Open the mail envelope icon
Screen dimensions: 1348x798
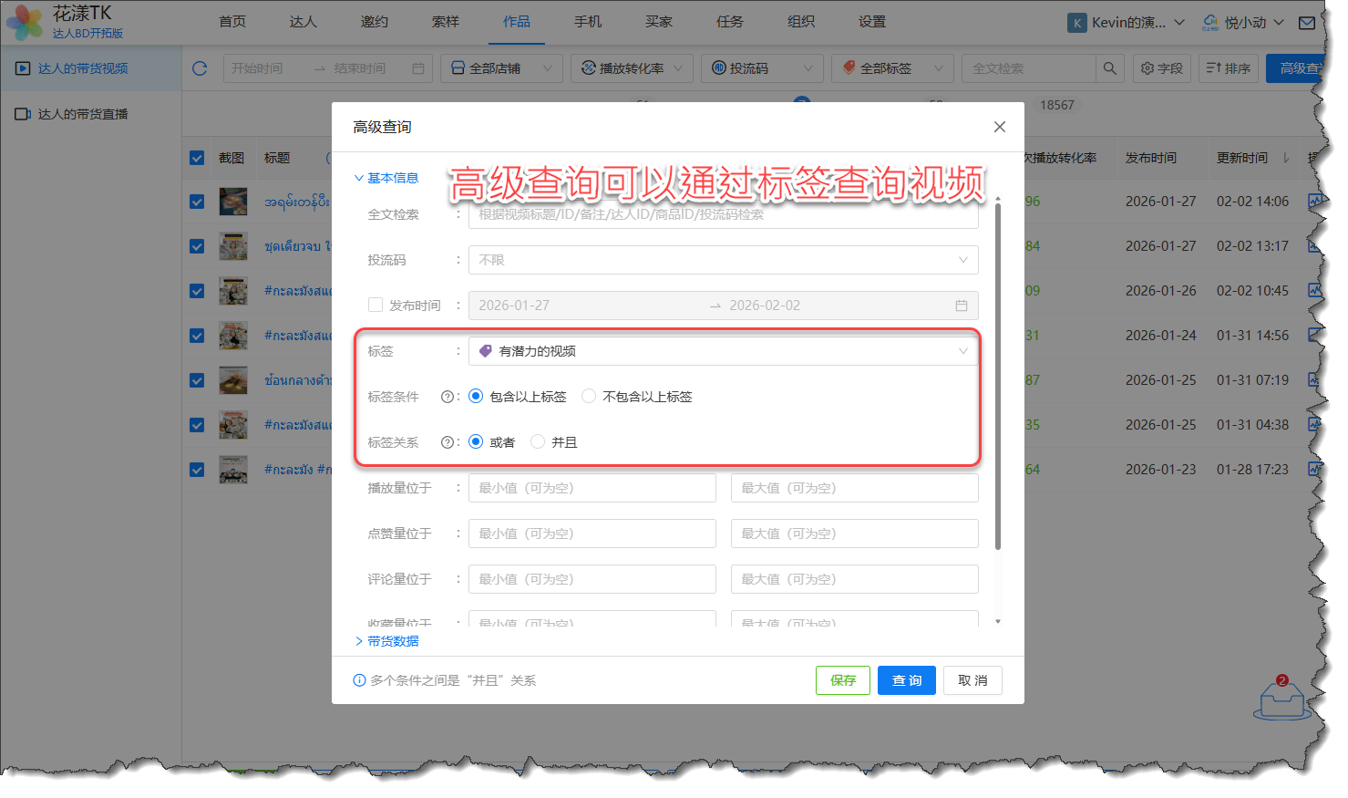coord(1307,23)
